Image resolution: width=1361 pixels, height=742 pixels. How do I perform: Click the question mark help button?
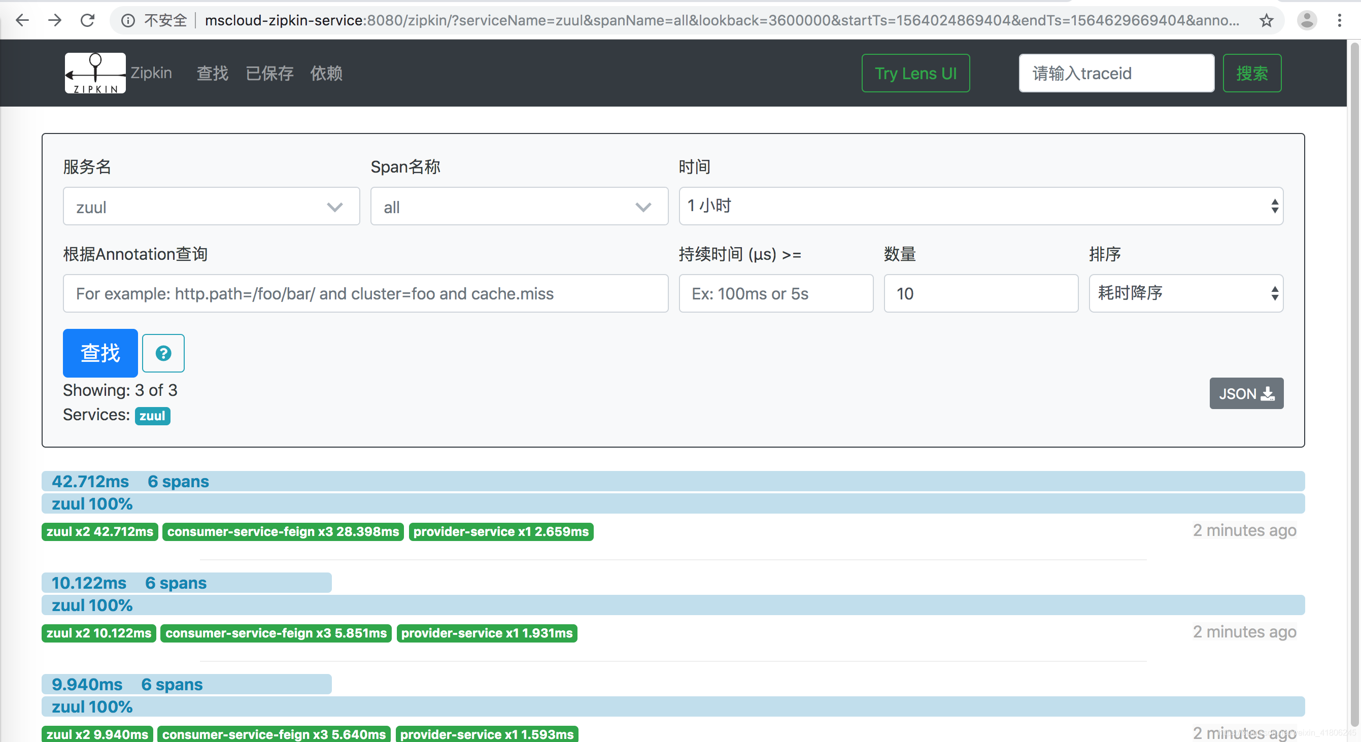click(163, 353)
